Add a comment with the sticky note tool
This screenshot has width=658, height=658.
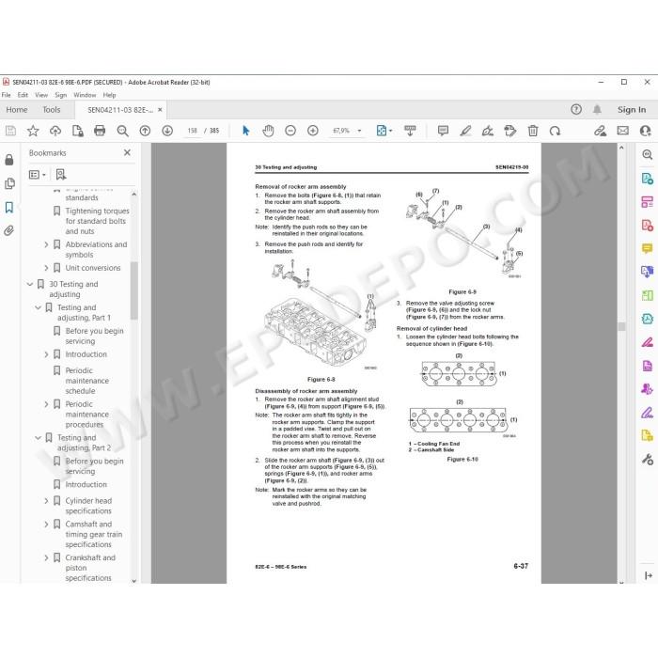tap(443, 131)
